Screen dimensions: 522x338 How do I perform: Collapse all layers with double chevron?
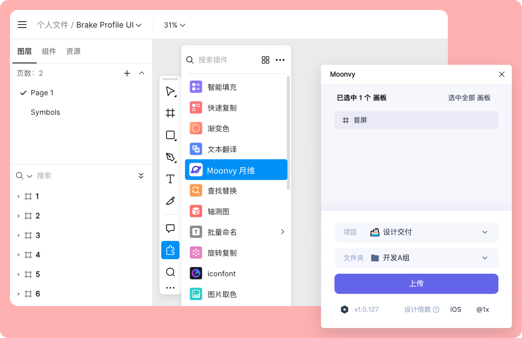click(x=141, y=176)
